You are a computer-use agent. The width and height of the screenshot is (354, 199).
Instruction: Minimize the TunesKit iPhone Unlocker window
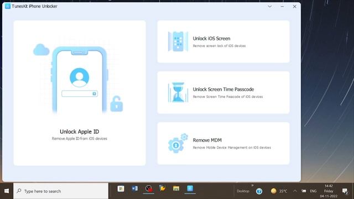pyautogui.click(x=282, y=7)
